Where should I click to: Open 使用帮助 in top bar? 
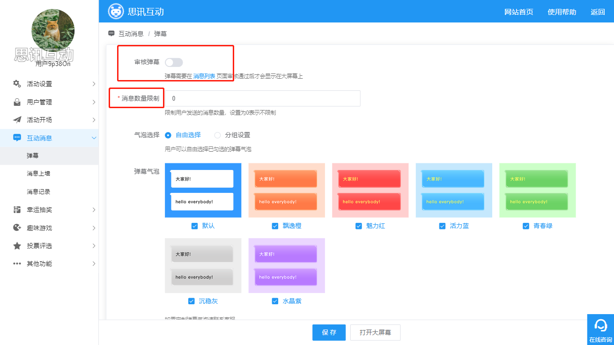[562, 12]
